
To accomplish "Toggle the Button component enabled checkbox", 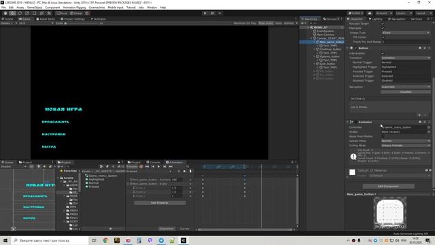I will click(355, 48).
